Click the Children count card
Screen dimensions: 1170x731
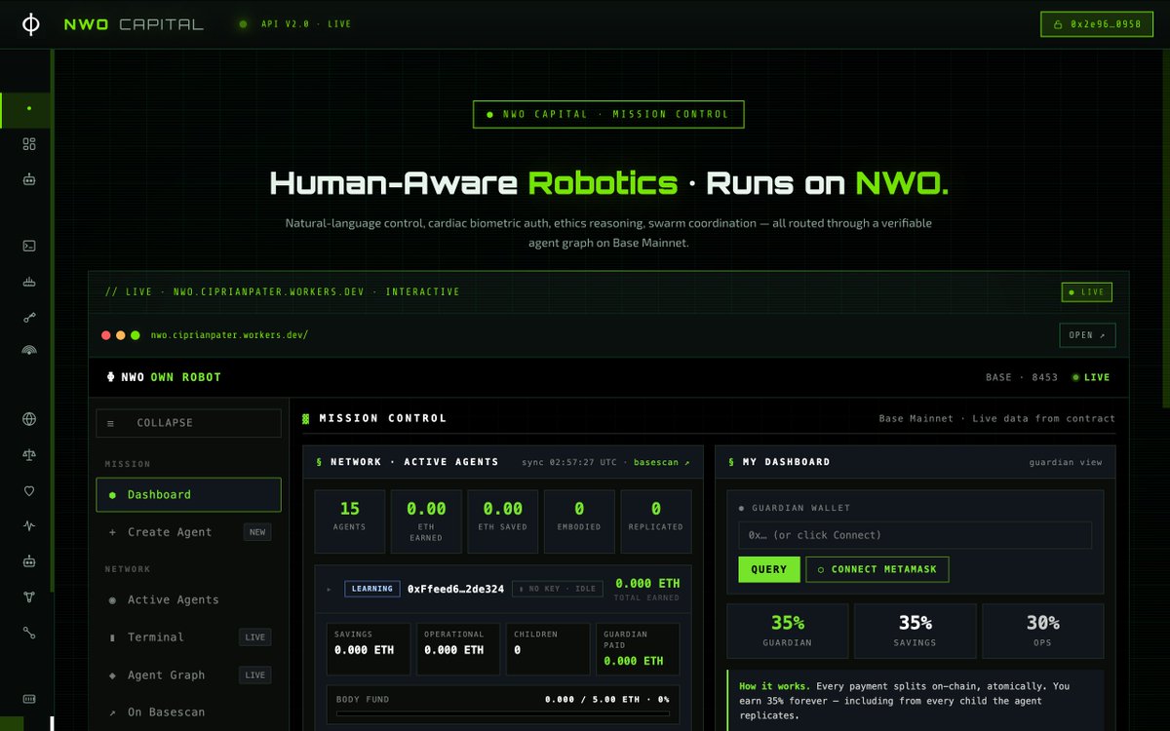pyautogui.click(x=548, y=649)
